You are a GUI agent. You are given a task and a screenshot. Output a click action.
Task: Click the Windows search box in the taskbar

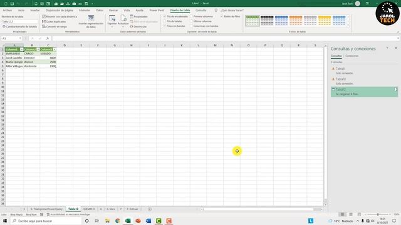tap(46, 221)
